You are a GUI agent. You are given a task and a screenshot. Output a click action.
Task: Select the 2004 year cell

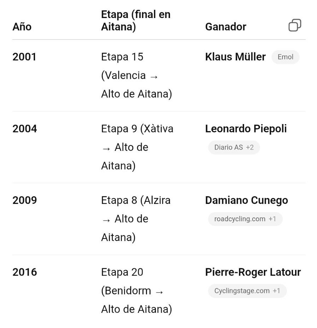pyautogui.click(x=25, y=129)
